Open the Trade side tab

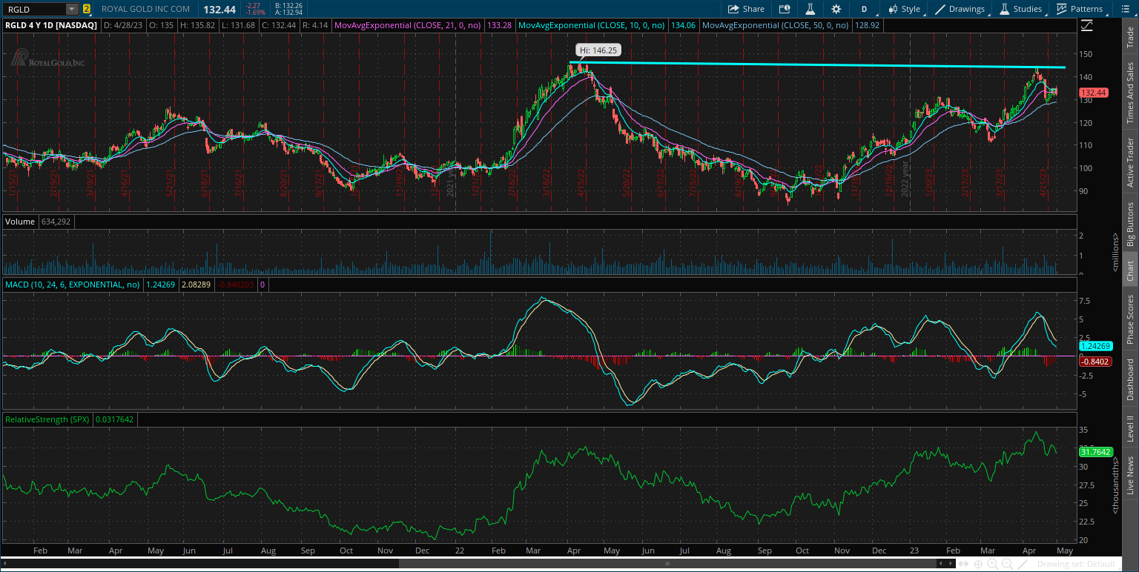pyautogui.click(x=1130, y=39)
